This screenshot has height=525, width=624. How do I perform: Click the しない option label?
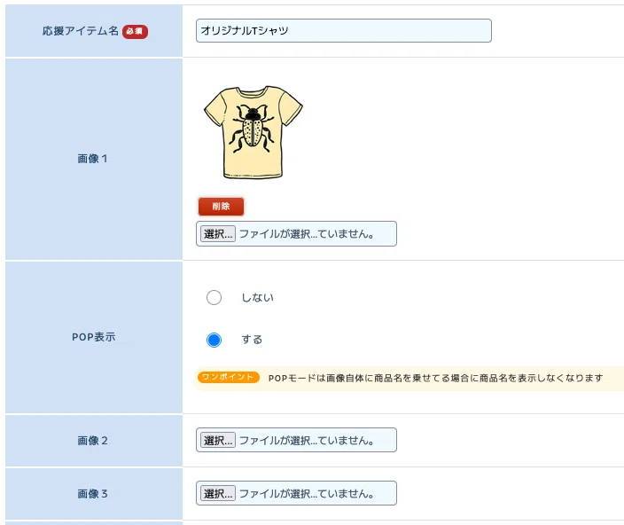[257, 297]
